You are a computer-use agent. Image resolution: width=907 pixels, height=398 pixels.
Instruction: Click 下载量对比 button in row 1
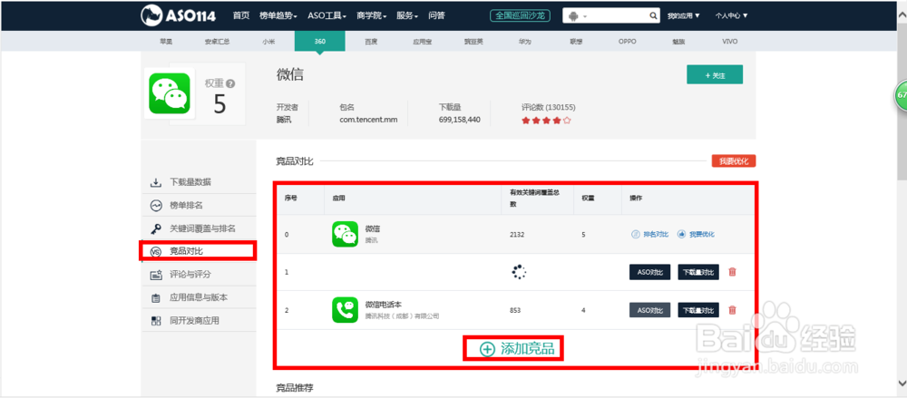click(x=698, y=272)
